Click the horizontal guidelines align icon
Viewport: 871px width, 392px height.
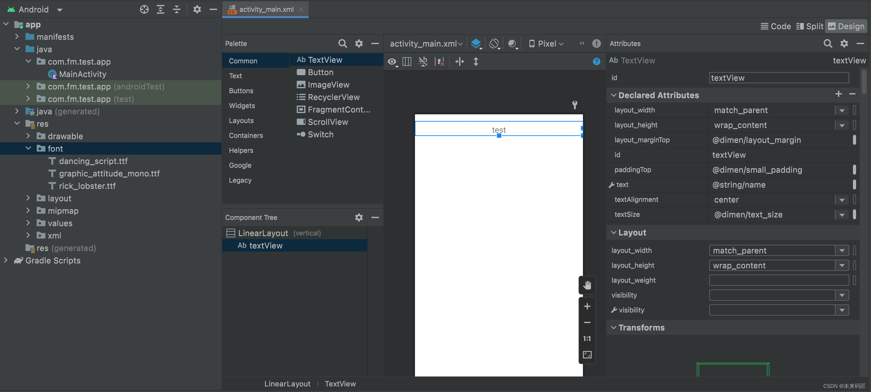tap(459, 62)
